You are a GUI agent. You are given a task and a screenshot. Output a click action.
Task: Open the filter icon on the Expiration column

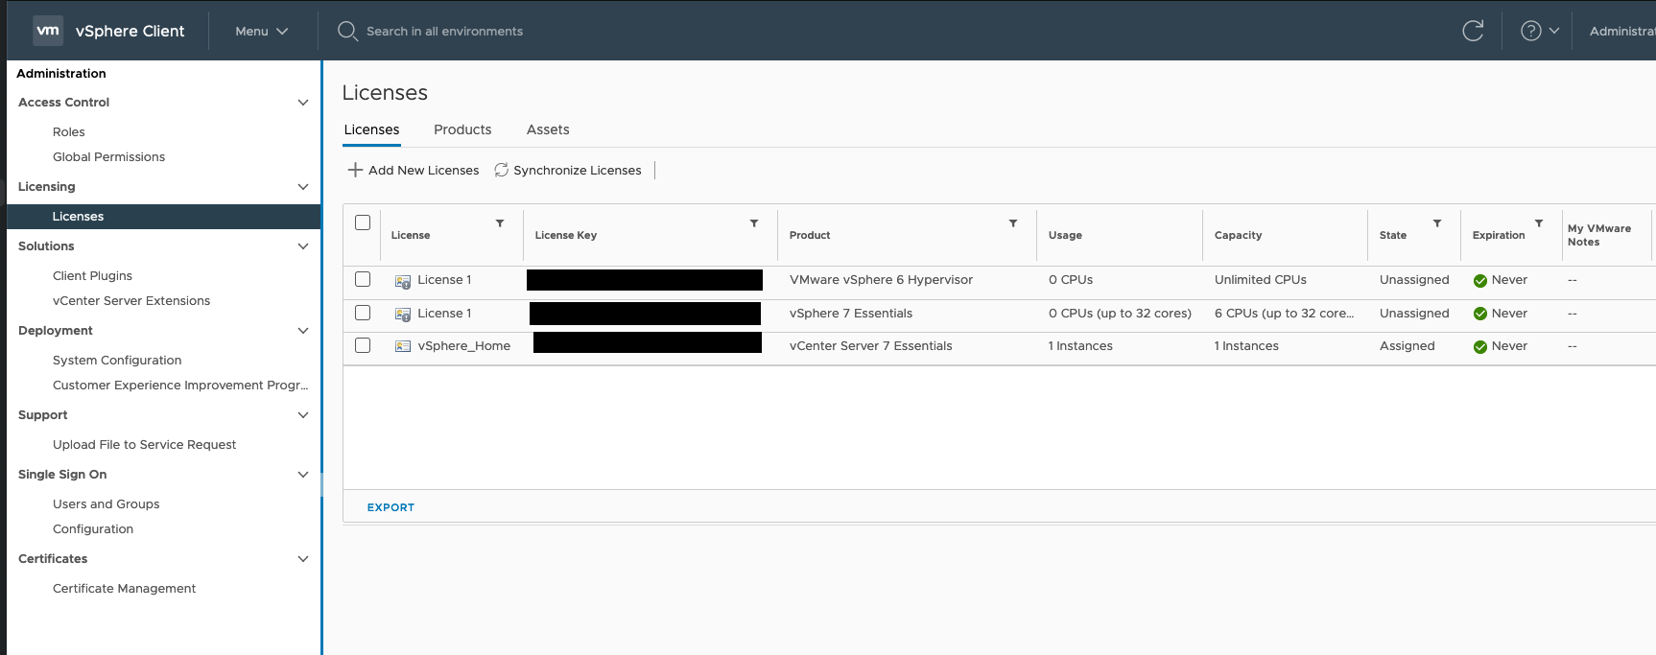click(1539, 223)
